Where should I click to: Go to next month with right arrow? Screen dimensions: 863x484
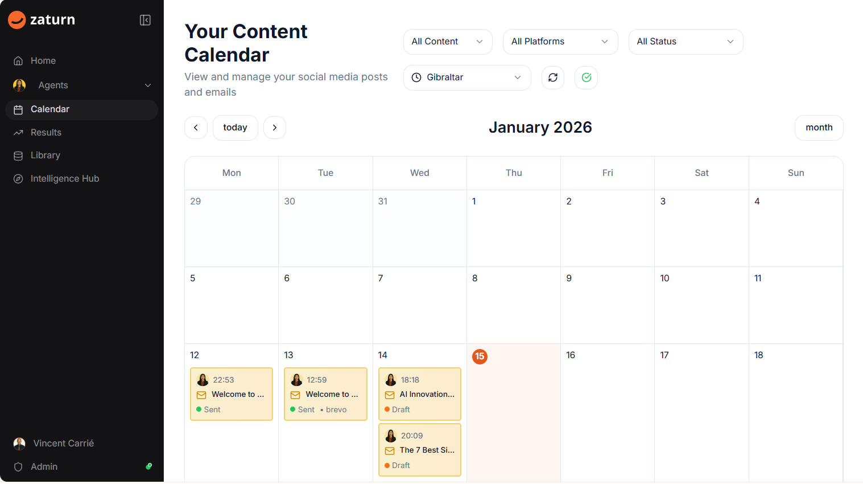click(275, 128)
